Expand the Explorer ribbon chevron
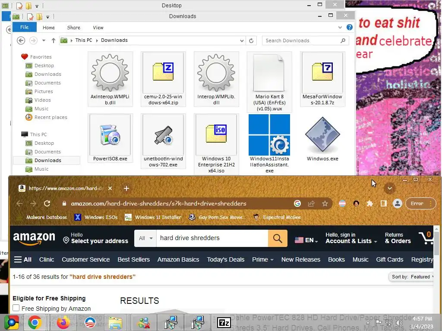This screenshot has width=442, height=331. (x=340, y=27)
